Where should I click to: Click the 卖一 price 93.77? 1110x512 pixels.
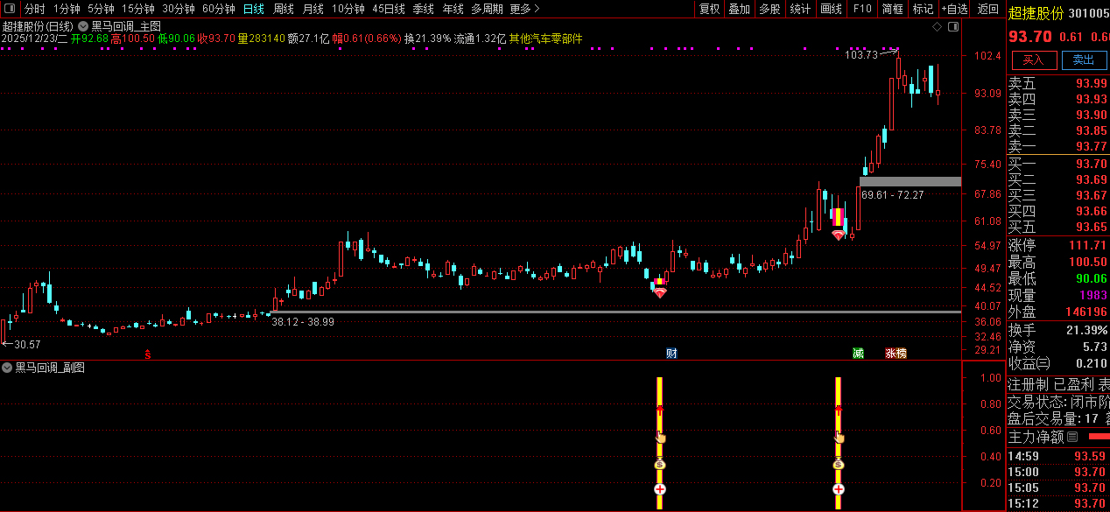[x=1092, y=146]
